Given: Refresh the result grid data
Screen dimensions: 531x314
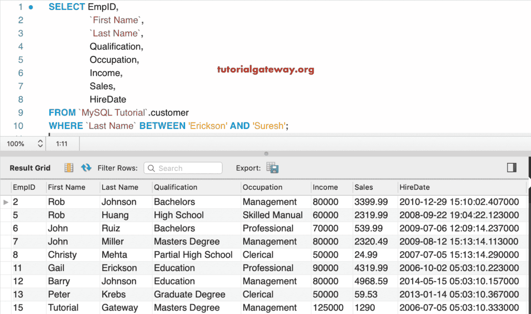Looking at the screenshot, I should click(86, 168).
